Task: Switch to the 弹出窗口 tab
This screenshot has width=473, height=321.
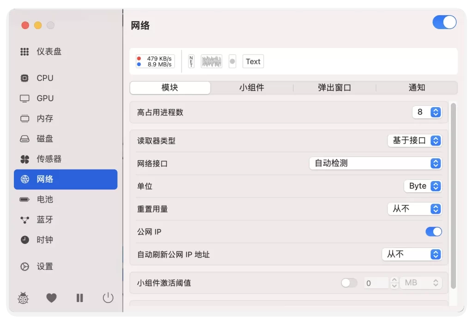Action: click(x=334, y=88)
